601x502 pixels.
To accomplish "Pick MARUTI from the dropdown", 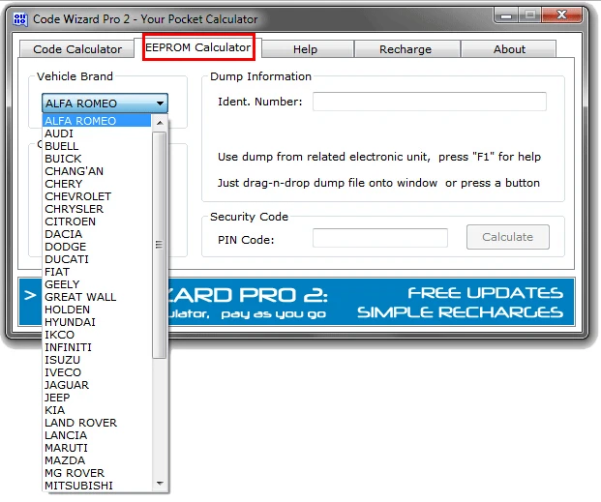I will pos(97,448).
